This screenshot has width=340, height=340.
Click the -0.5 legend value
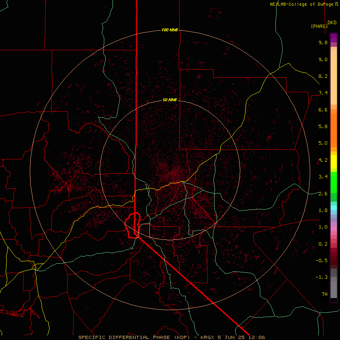321,261
